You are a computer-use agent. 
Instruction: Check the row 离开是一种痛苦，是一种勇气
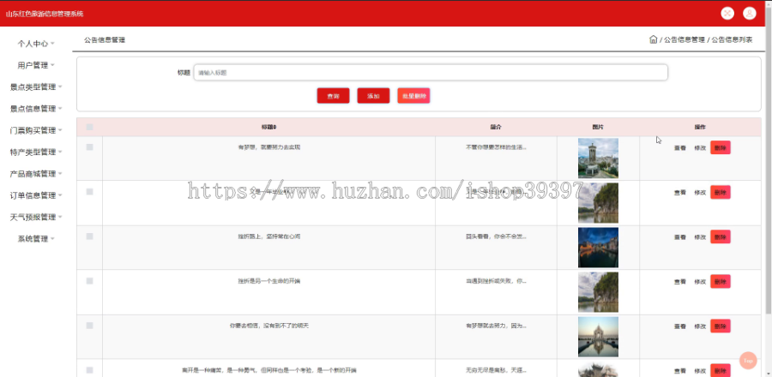pos(89,370)
